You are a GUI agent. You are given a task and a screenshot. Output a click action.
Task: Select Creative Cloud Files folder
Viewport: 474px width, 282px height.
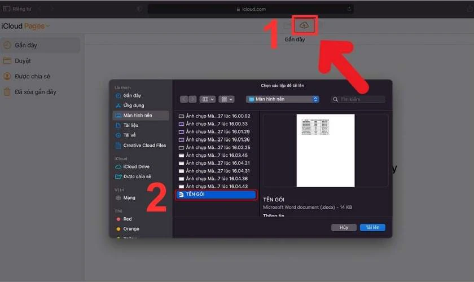click(141, 146)
